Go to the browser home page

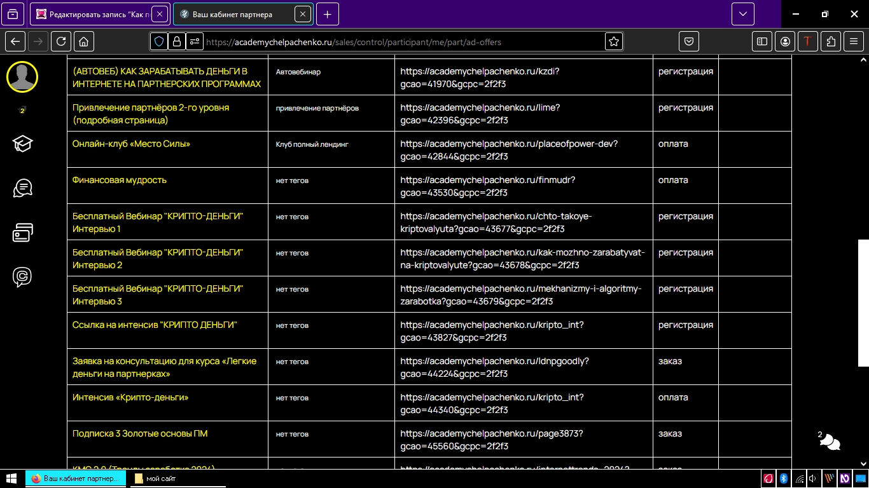pyautogui.click(x=83, y=41)
